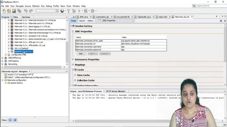This screenshot has width=227, height=127.
Task: Close the Output Java DB tab
Action: (104, 91)
